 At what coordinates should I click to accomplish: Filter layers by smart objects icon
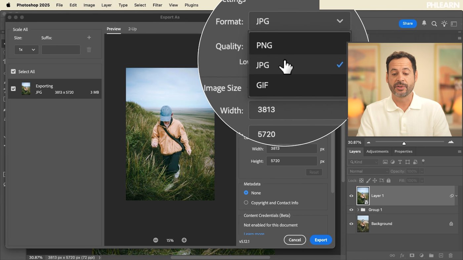click(x=415, y=162)
